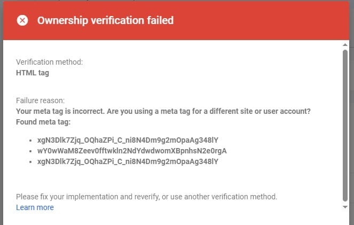Viewport: 354px width, 225px height.
Task: Click the bullet before the last meta tag
Action: tap(32, 161)
